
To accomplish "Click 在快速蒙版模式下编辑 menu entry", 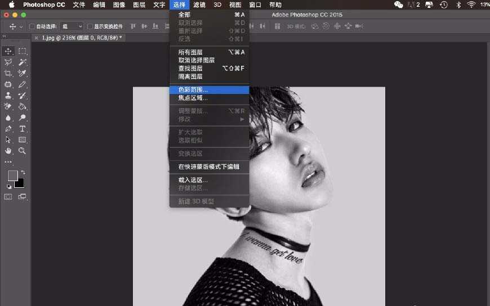I will tap(208, 166).
